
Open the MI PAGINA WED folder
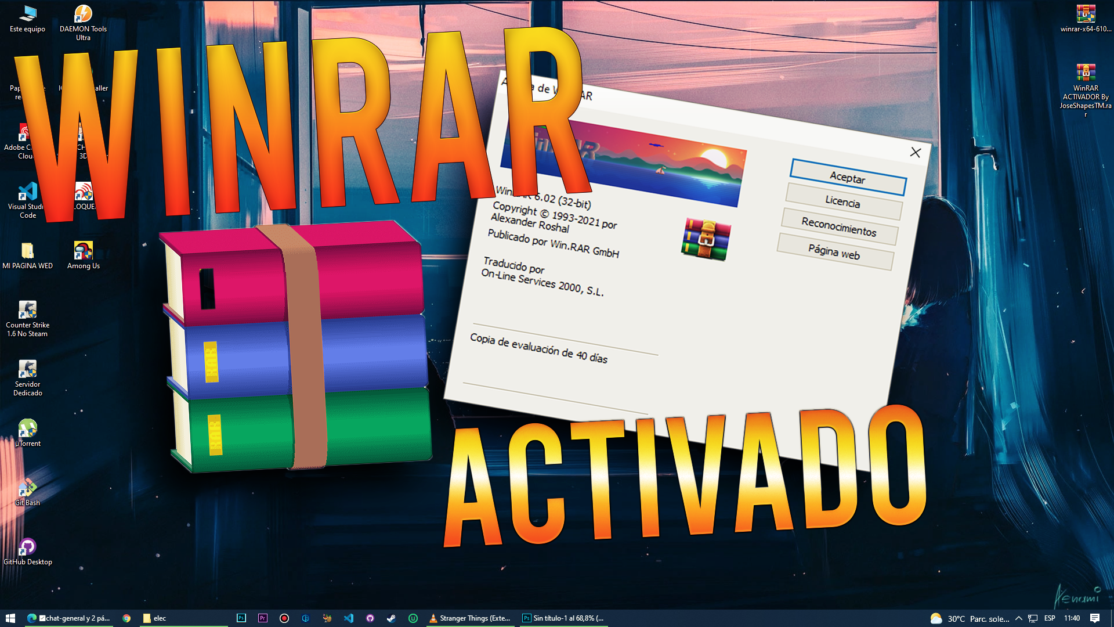[27, 251]
